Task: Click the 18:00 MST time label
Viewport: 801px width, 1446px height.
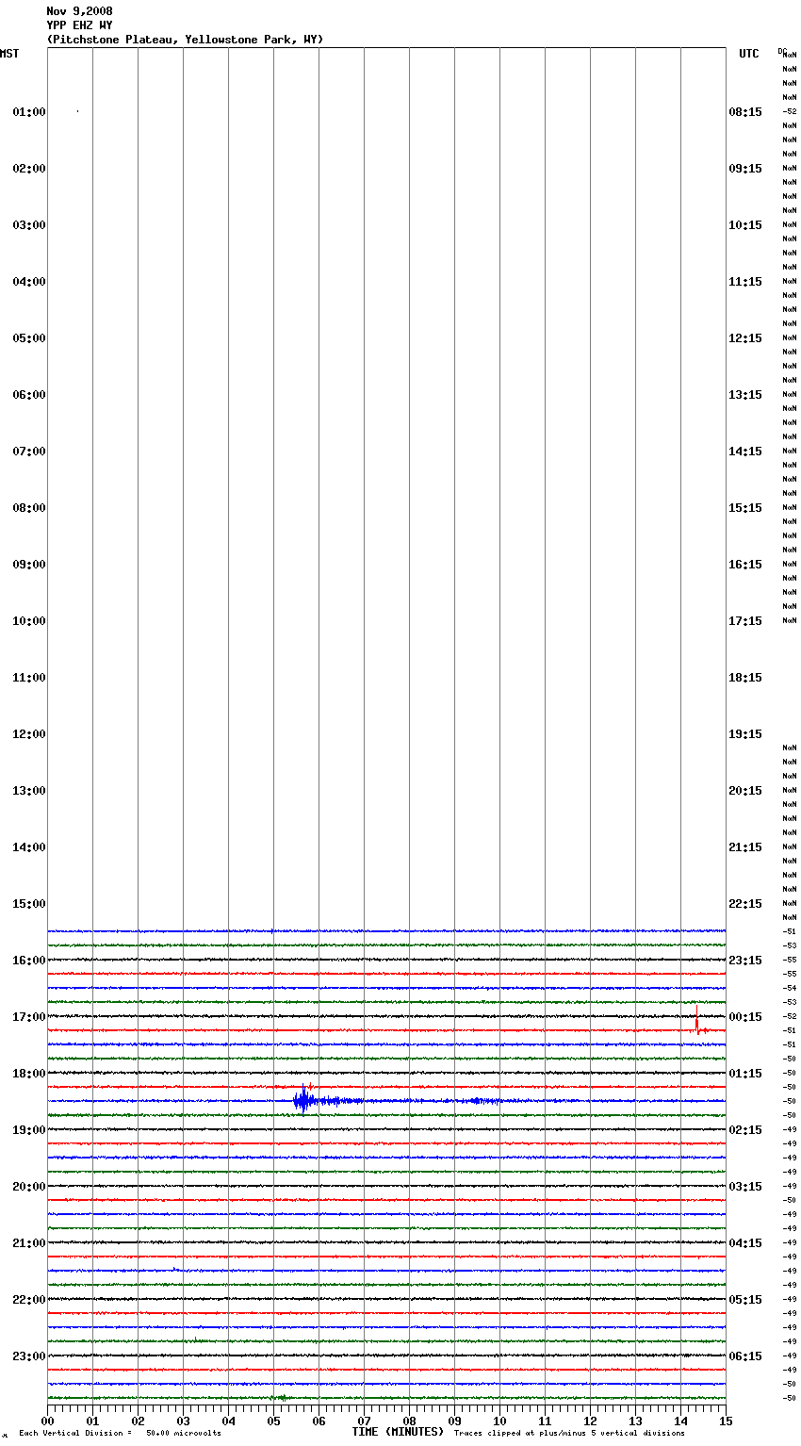Action: (x=29, y=1074)
